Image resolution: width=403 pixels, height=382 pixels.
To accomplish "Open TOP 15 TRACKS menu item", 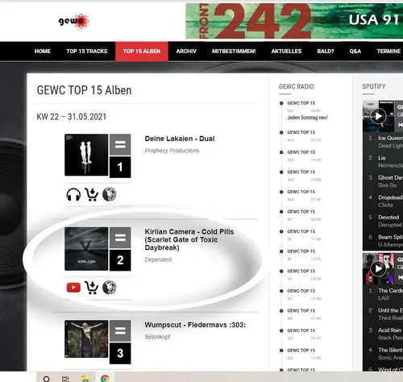I will (87, 52).
